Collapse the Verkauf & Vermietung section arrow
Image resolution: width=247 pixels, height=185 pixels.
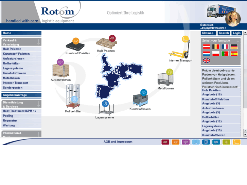(39, 42)
